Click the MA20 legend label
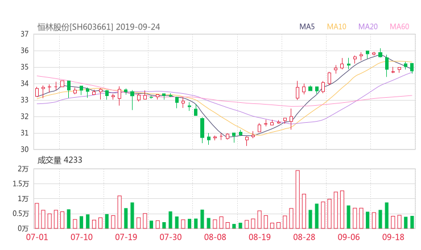This screenshot has width=421, height=250. (x=368, y=27)
